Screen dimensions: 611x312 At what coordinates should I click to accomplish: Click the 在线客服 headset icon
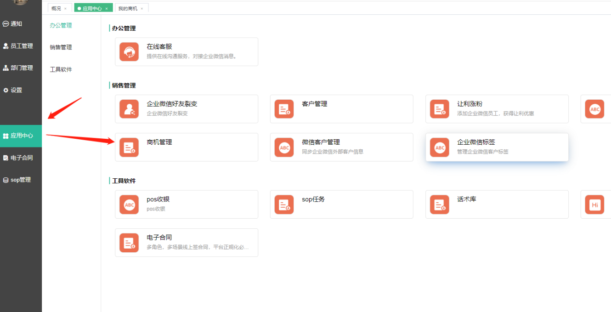click(129, 52)
